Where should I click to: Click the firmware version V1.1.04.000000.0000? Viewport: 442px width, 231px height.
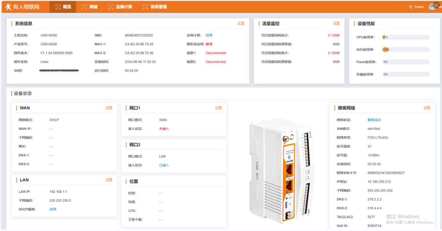tap(56, 53)
